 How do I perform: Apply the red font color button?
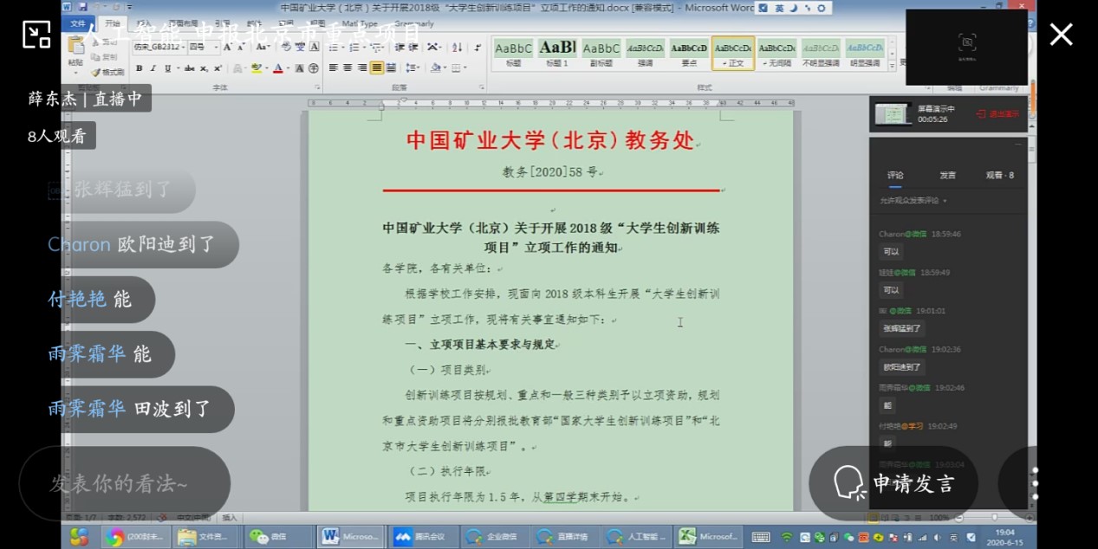click(x=278, y=68)
